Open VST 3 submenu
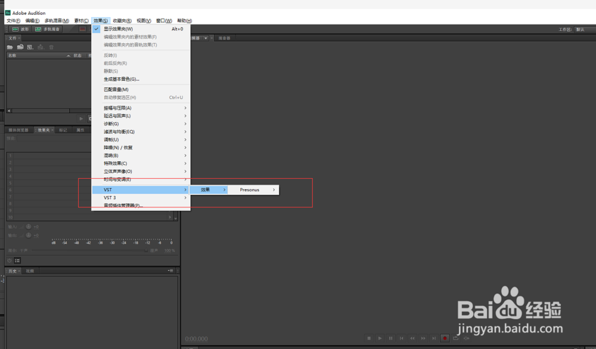 click(141, 198)
